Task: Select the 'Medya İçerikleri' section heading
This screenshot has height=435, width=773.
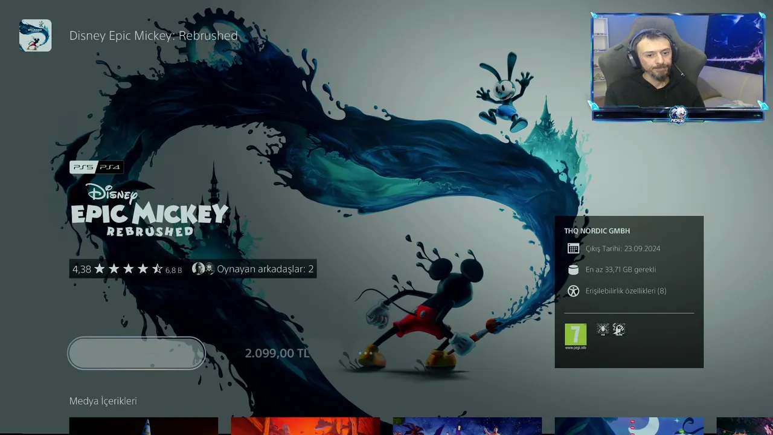Action: pos(103,401)
